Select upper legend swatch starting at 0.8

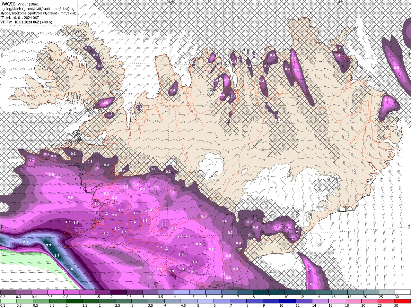tap(71, 292)
